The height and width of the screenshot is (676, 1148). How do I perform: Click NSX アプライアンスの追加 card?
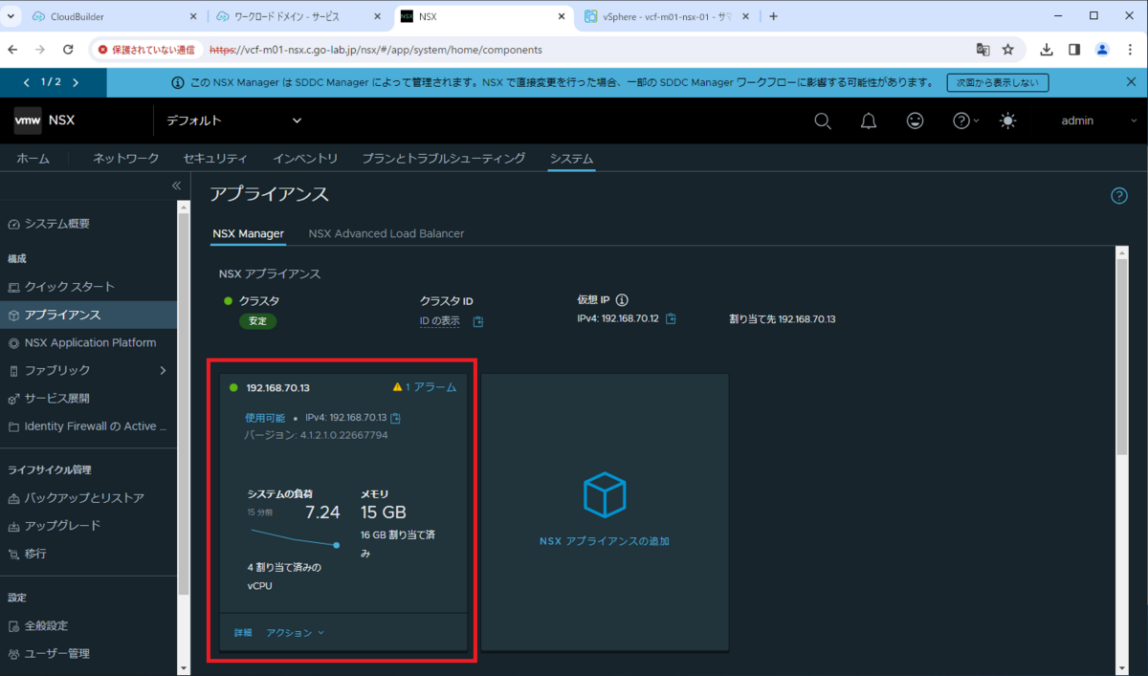point(604,512)
